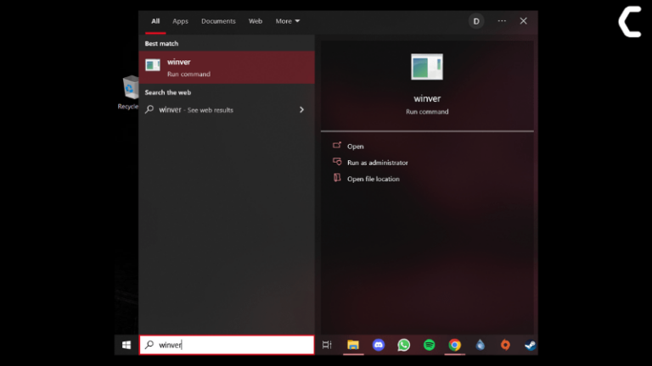Open the orange Origin app in taskbar

click(x=505, y=345)
